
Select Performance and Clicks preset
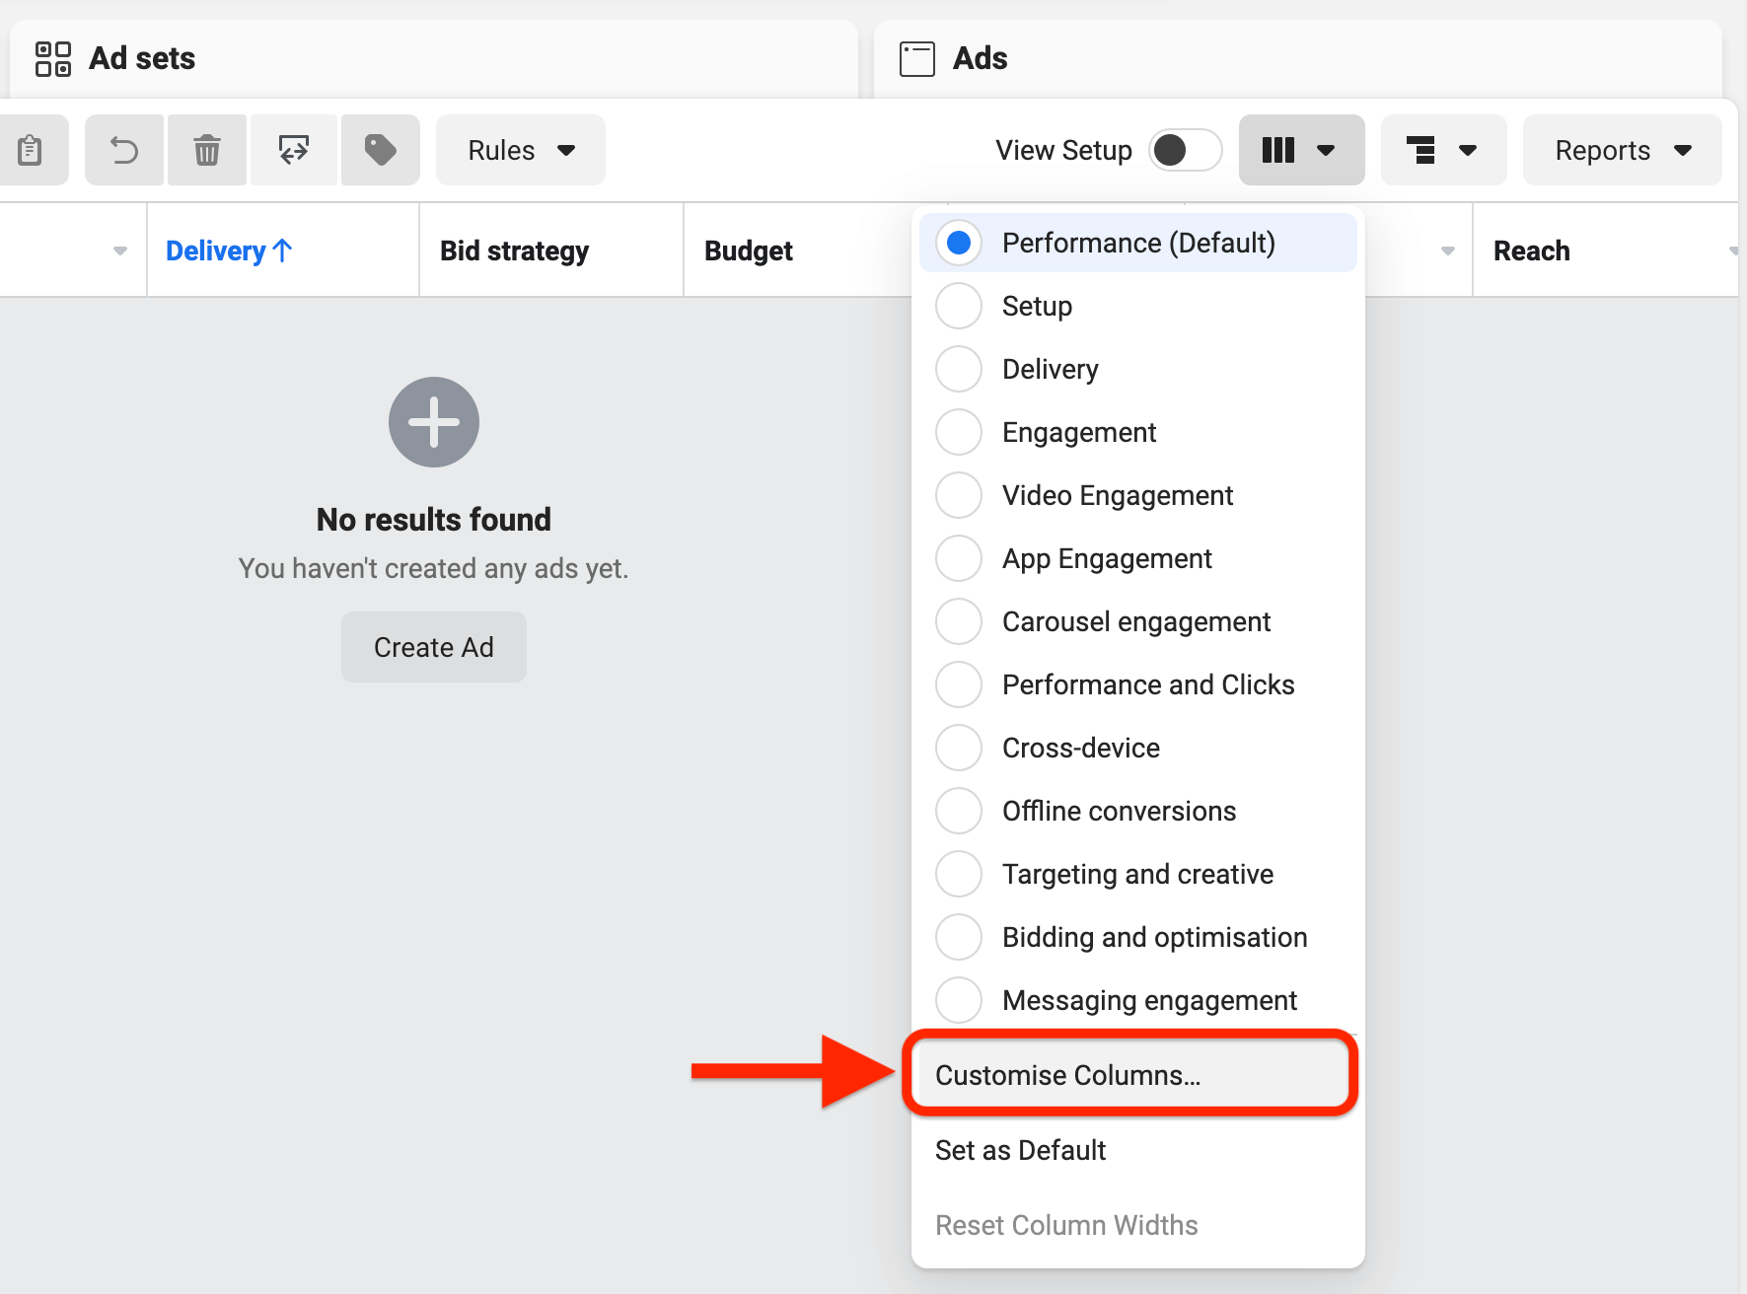coord(1138,684)
